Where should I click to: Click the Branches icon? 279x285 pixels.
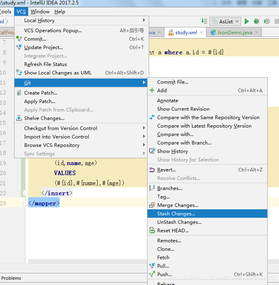pos(152,188)
